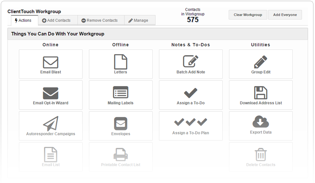Click the Notes & To-Dos heading
Image resolution: width=315 pixels, height=183 pixels.
coord(191,45)
